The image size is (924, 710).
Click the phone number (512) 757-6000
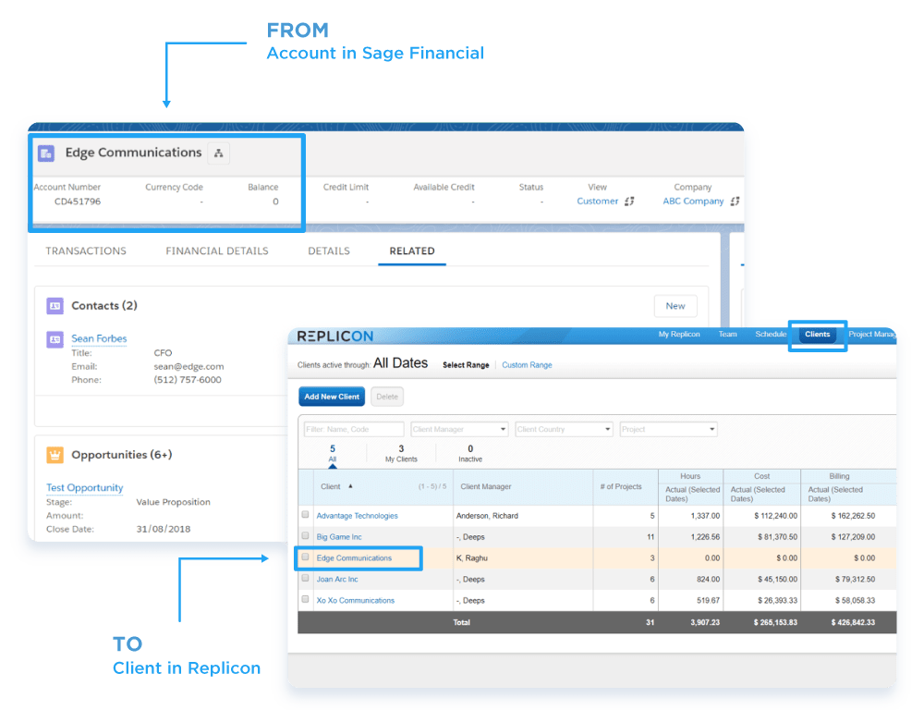[188, 380]
